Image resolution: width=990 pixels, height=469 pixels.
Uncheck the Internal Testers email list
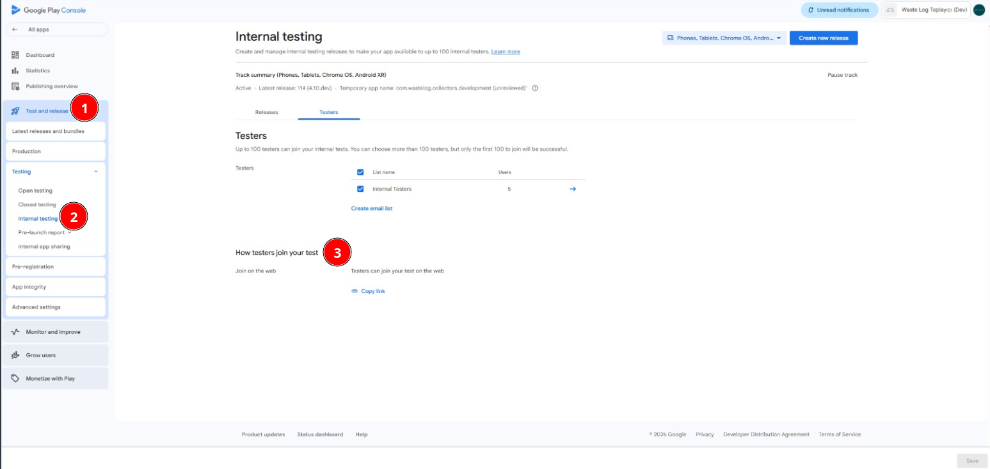point(360,188)
